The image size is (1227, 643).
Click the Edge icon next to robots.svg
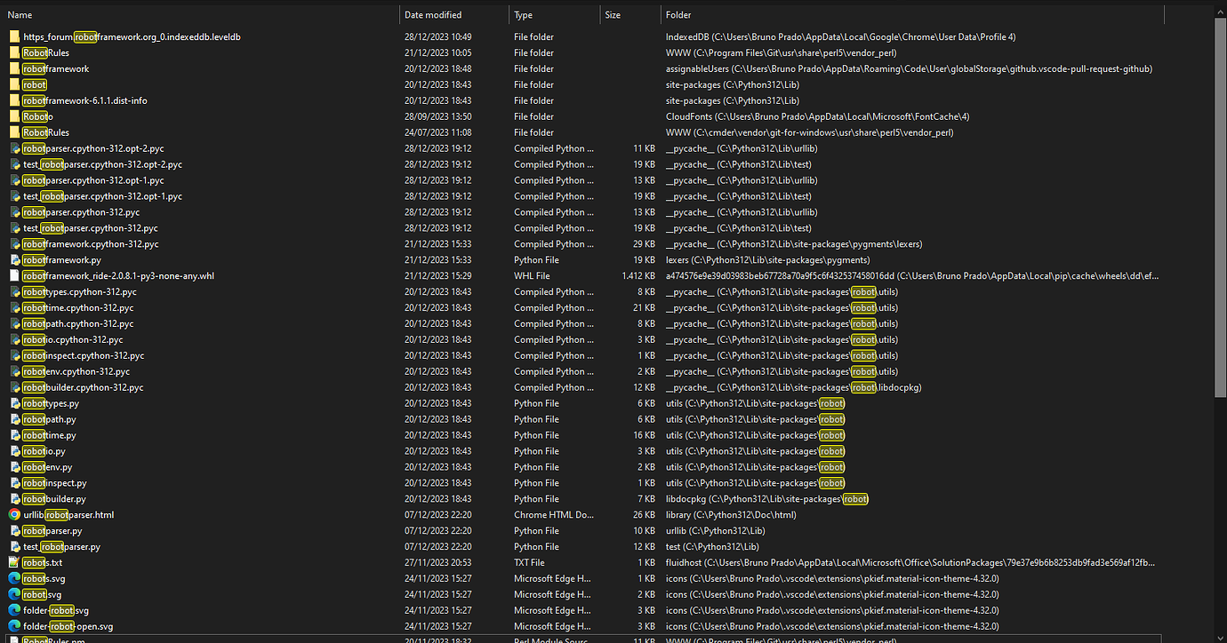click(13, 578)
